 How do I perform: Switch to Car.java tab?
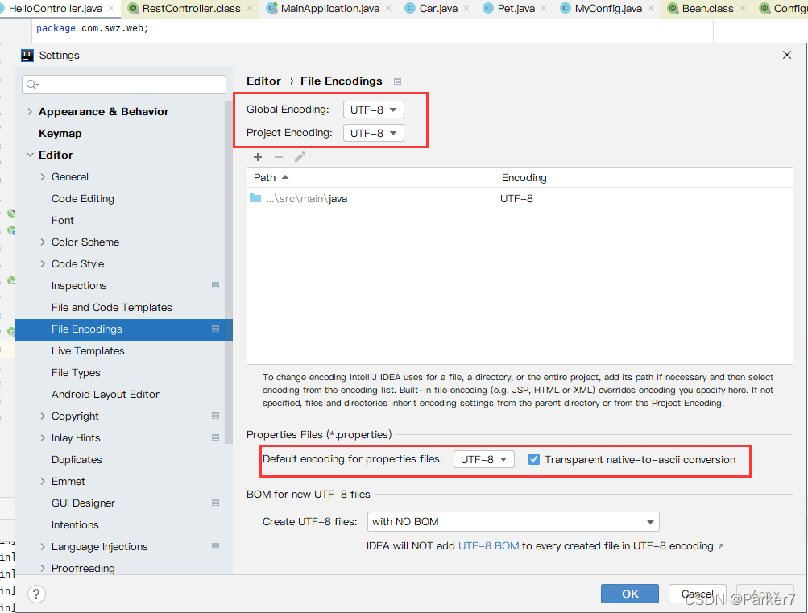(x=438, y=9)
